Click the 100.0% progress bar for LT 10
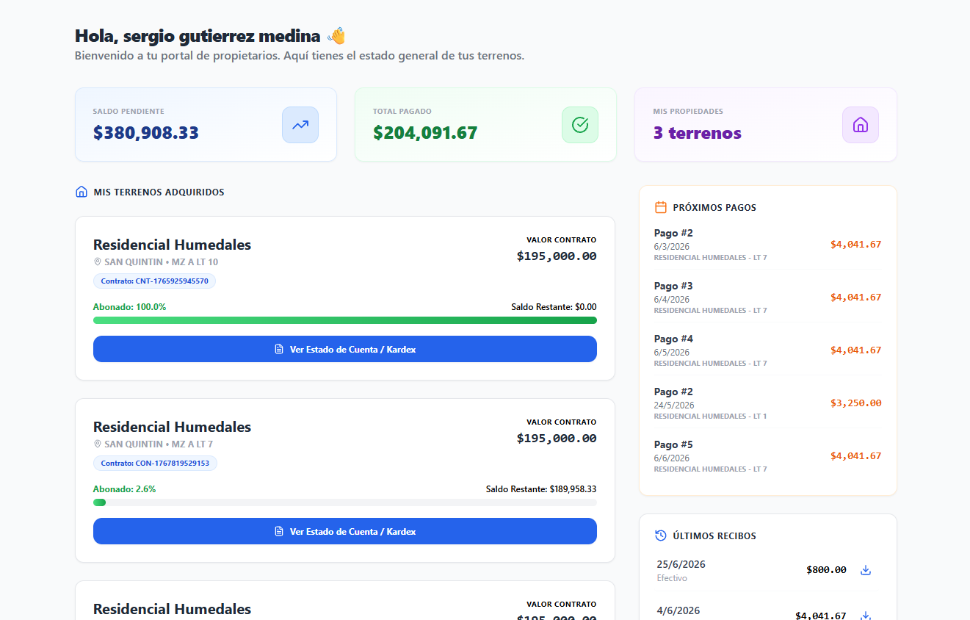970x620 pixels. (345, 320)
